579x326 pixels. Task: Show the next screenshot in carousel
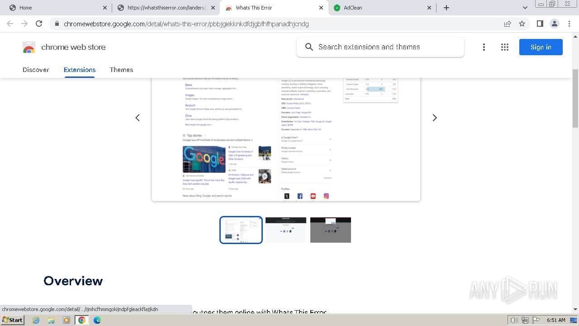pos(435,118)
